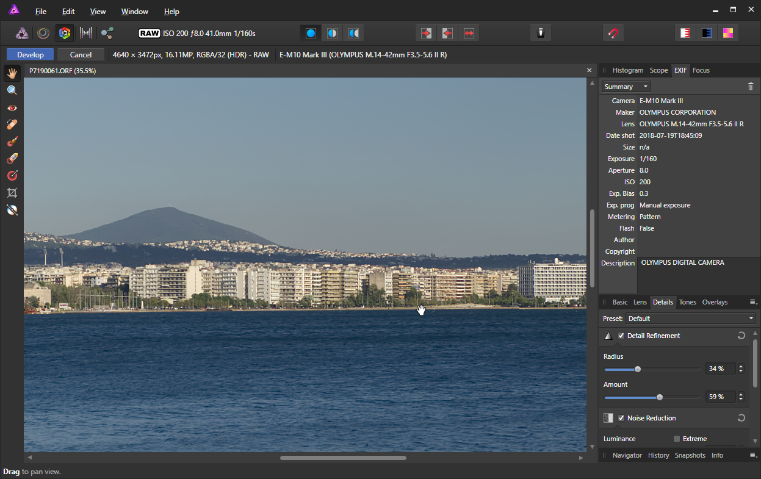This screenshot has width=761, height=479.
Task: Toggle the Detail Refinement checkbox
Action: [621, 336]
